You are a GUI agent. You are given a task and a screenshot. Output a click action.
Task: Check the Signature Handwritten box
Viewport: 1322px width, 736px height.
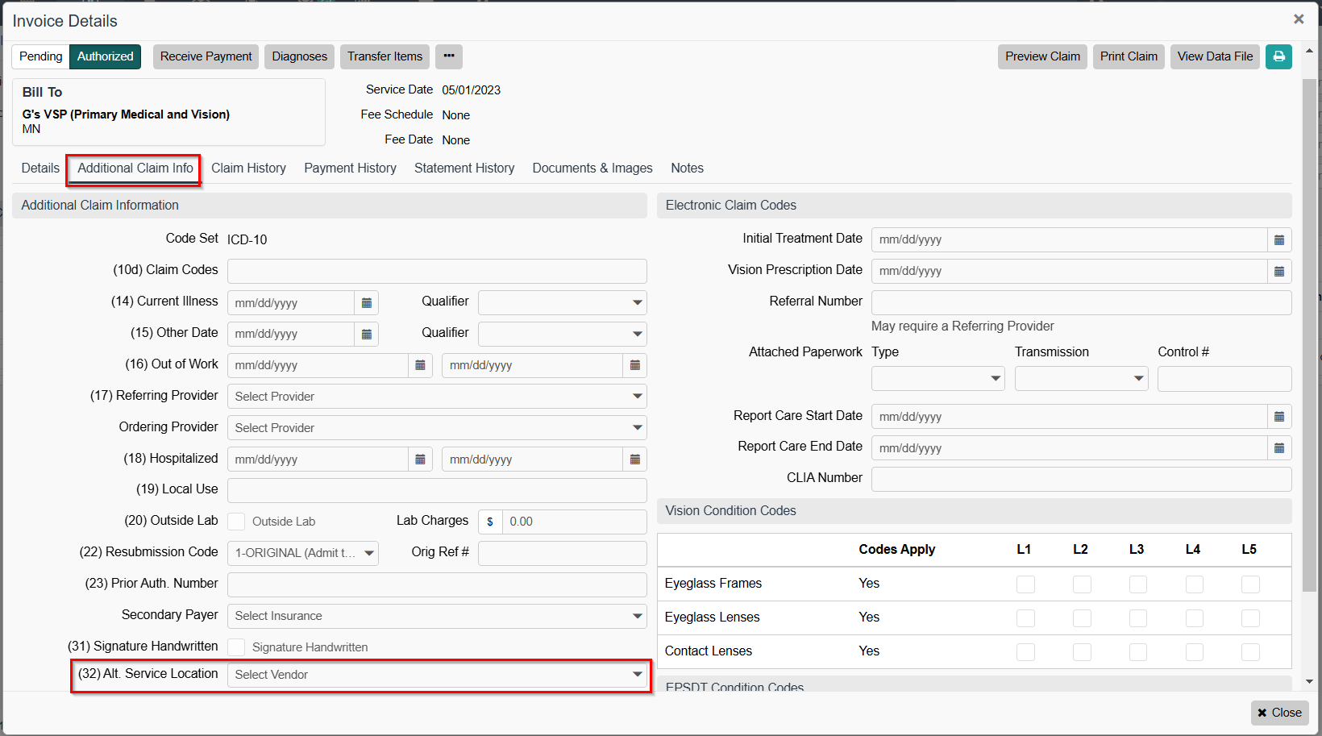236,647
